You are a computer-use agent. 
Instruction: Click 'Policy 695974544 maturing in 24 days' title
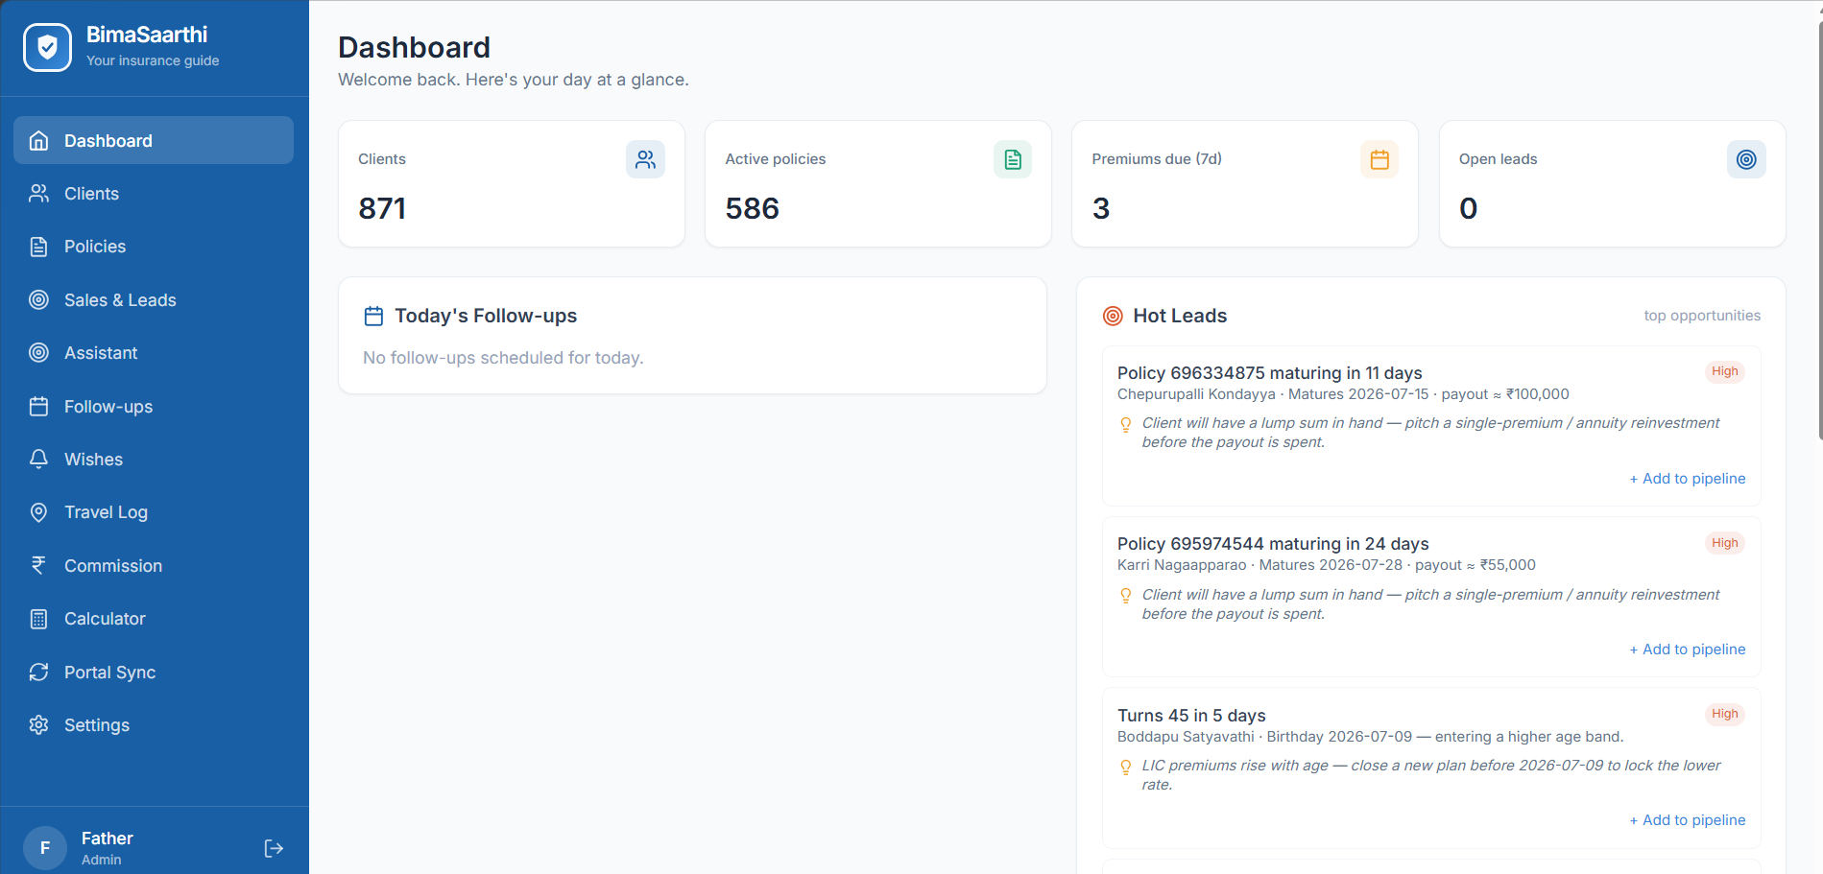tap(1273, 544)
